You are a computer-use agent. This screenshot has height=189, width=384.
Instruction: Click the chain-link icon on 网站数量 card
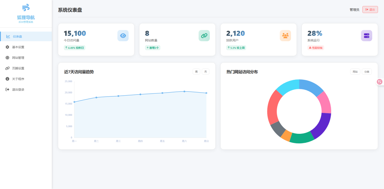(204, 35)
